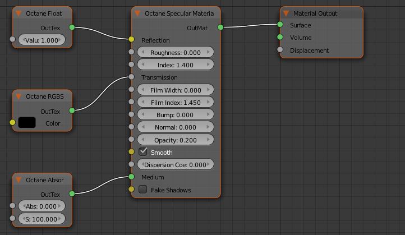Click the Color input socket on RGBS node
405x235 pixels.
pyautogui.click(x=12, y=122)
